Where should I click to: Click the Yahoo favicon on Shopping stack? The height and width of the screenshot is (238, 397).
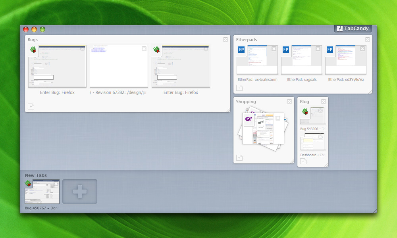pos(249,120)
